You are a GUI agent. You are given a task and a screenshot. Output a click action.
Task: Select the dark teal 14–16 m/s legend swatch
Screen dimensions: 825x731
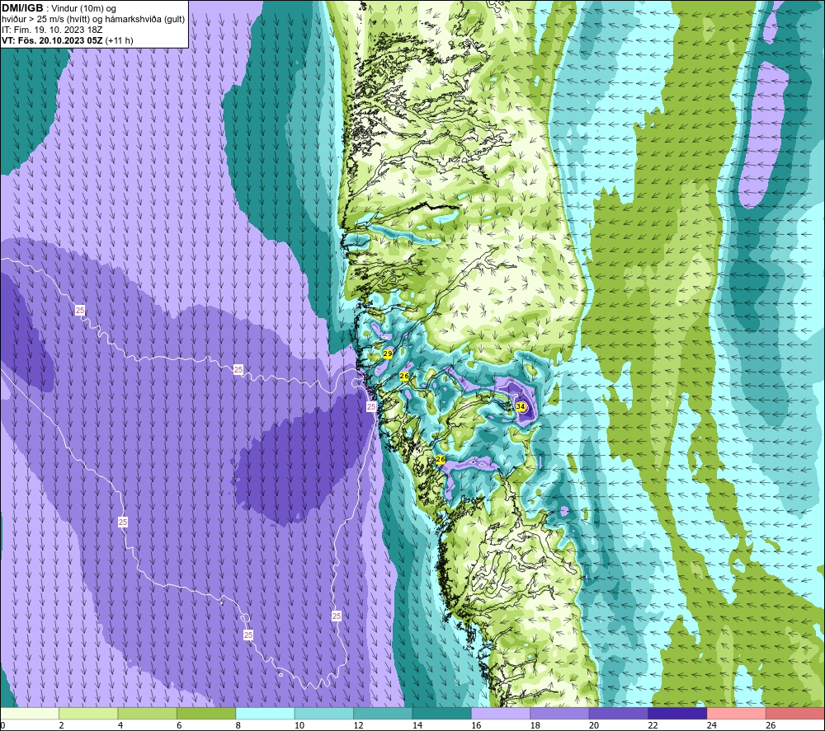coord(442,713)
